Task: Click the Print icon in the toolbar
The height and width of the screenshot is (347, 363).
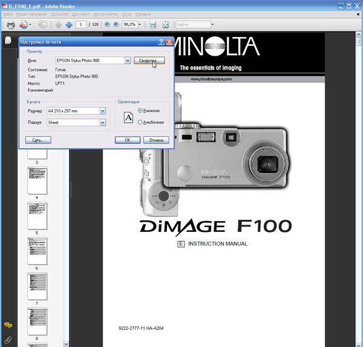Action: click(x=11, y=24)
